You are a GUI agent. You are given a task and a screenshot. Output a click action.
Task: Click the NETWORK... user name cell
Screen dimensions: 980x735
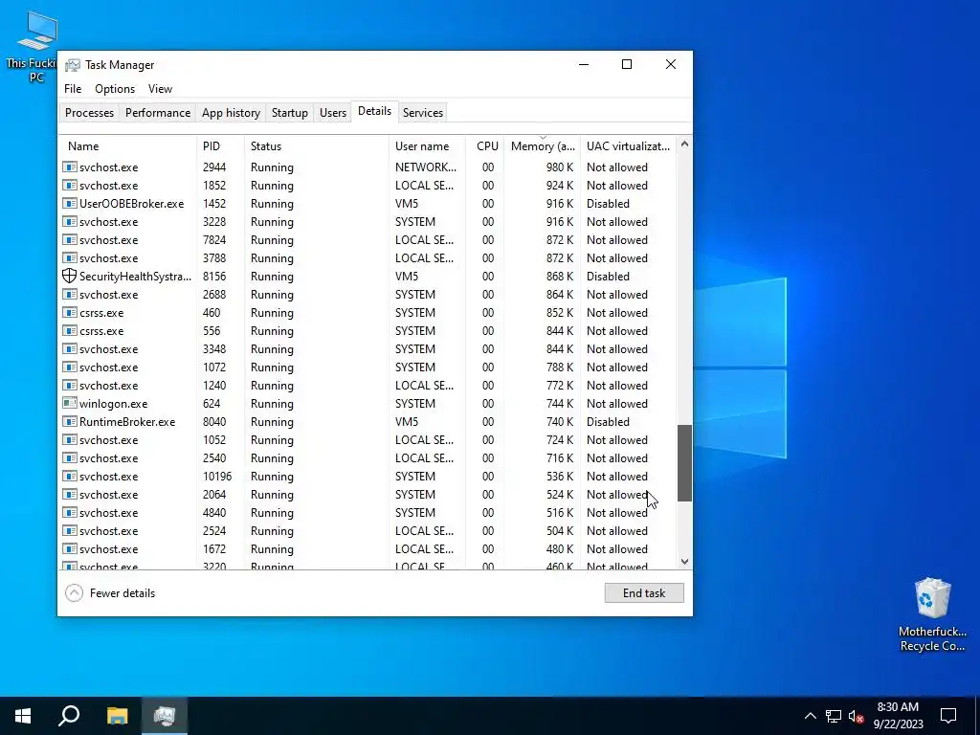426,167
